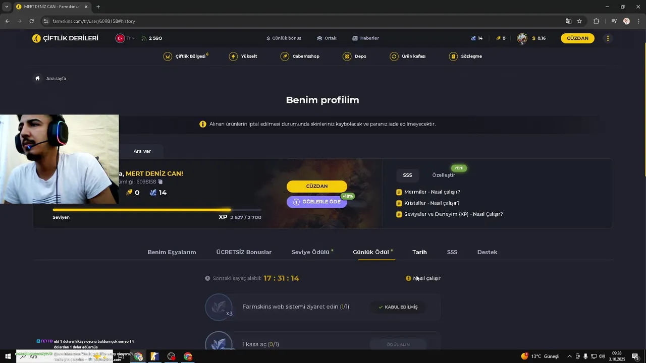Image resolution: width=646 pixels, height=363 pixels.
Task: Open Ürün kafası navigation item
Action: pos(408,56)
